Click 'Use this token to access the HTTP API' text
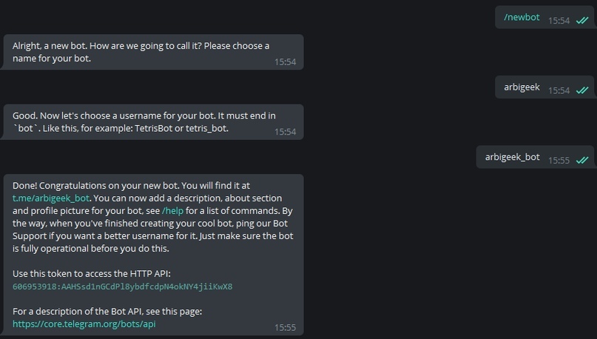This screenshot has width=597, height=339. pyautogui.click(x=92, y=273)
